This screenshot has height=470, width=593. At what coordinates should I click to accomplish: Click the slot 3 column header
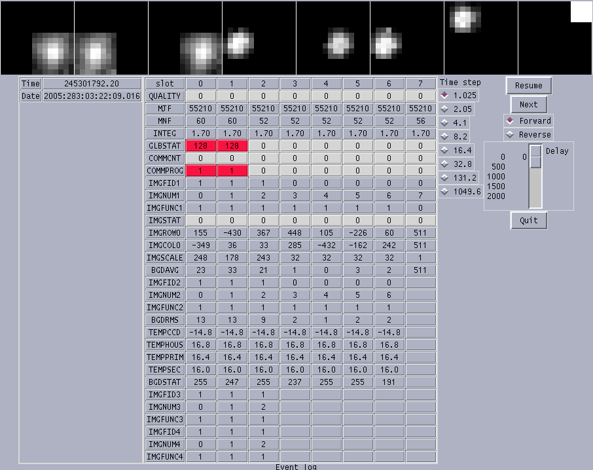tap(295, 84)
